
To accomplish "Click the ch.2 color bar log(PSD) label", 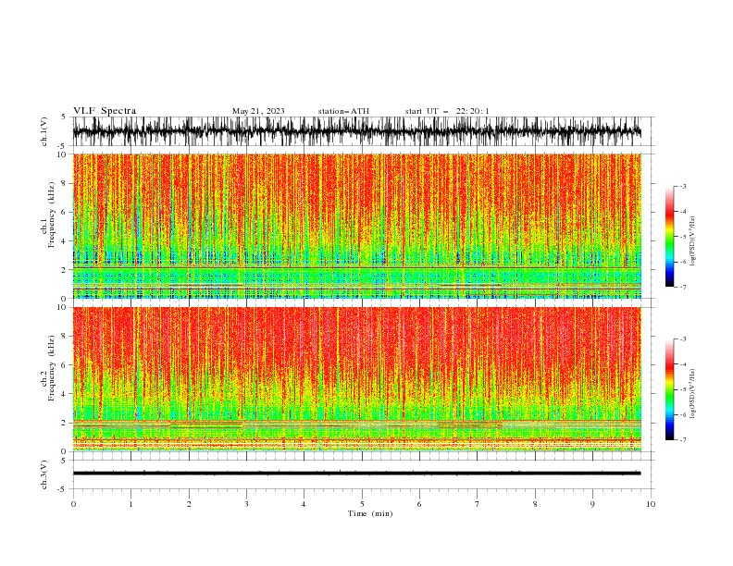I will pos(692,393).
